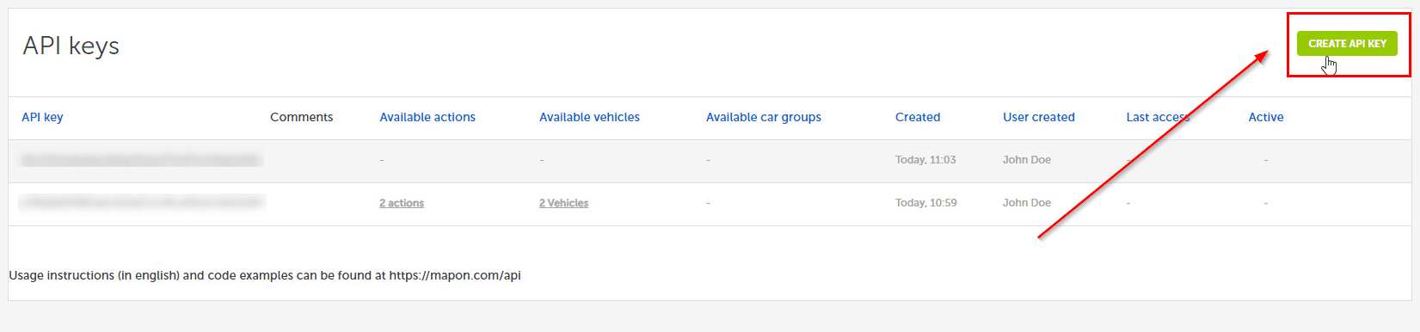Click the Today, 10:59 created timestamp
This screenshot has height=332, width=1420.
tap(925, 203)
